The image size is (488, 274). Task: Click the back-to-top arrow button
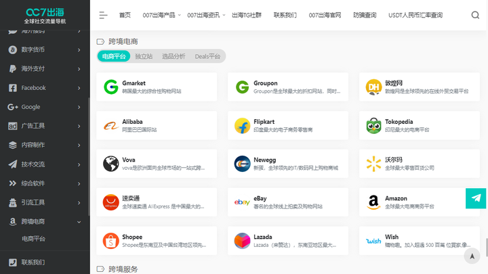click(472, 256)
